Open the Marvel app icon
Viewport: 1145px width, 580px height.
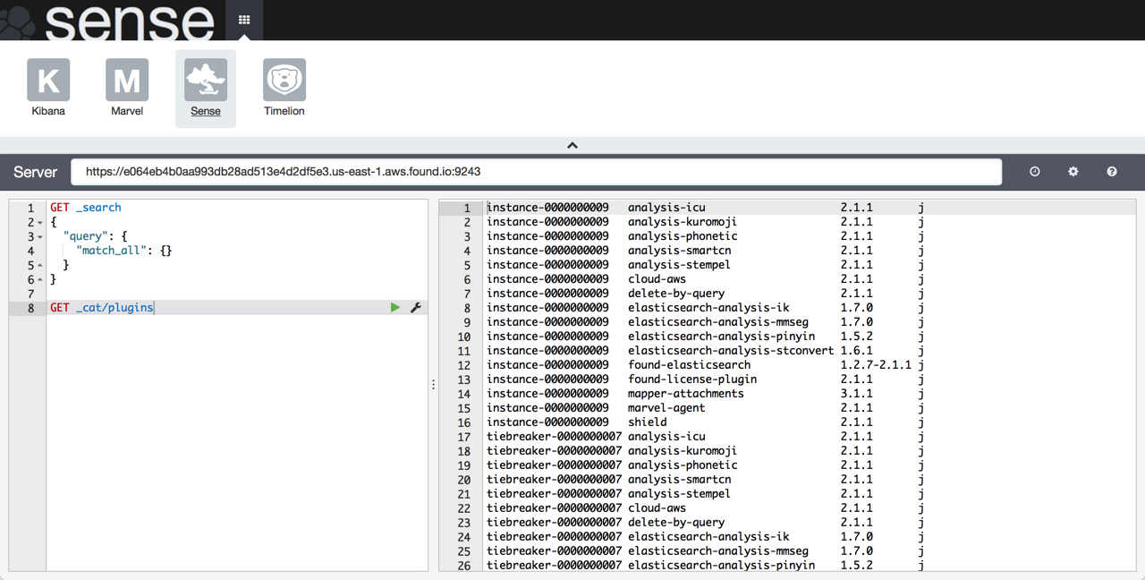[127, 81]
